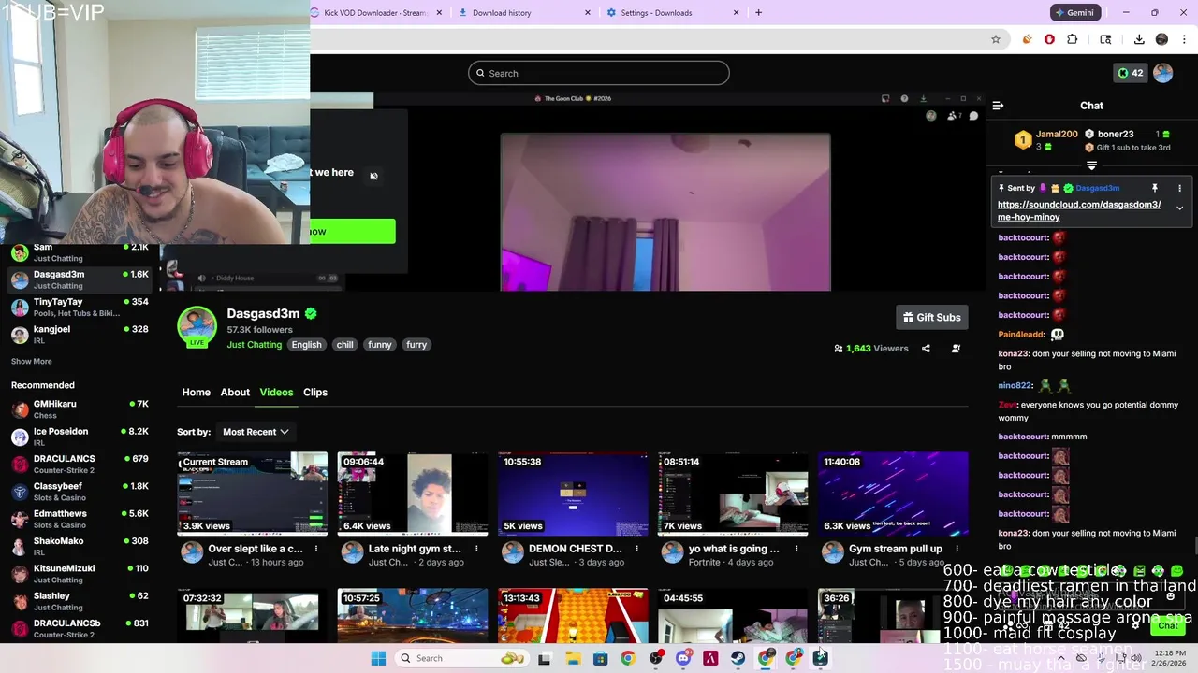Open TinyTayTay's channel in the sidebar
Screen dimensions: 1198x673
(x=80, y=308)
